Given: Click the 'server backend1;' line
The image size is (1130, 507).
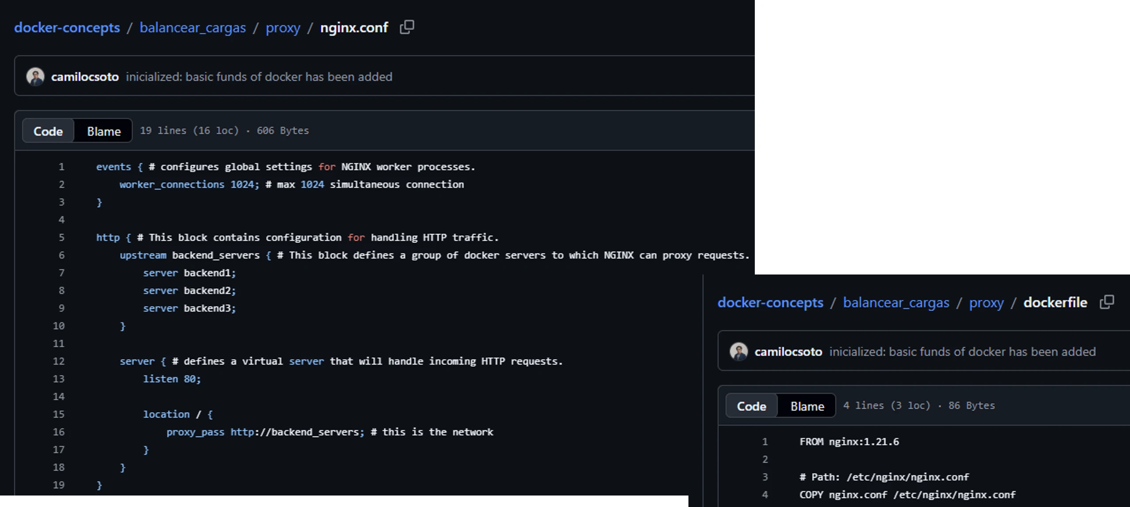Looking at the screenshot, I should click(x=189, y=273).
